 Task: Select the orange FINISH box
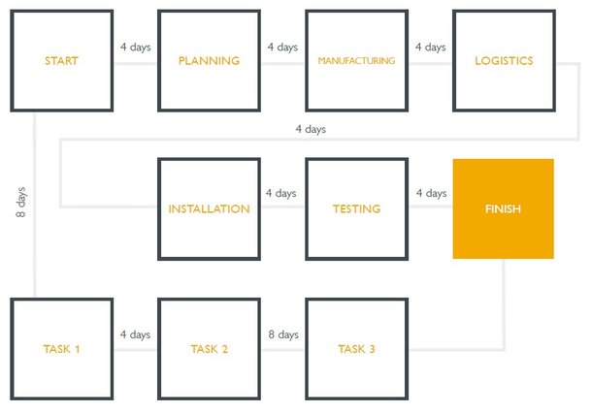coord(504,208)
